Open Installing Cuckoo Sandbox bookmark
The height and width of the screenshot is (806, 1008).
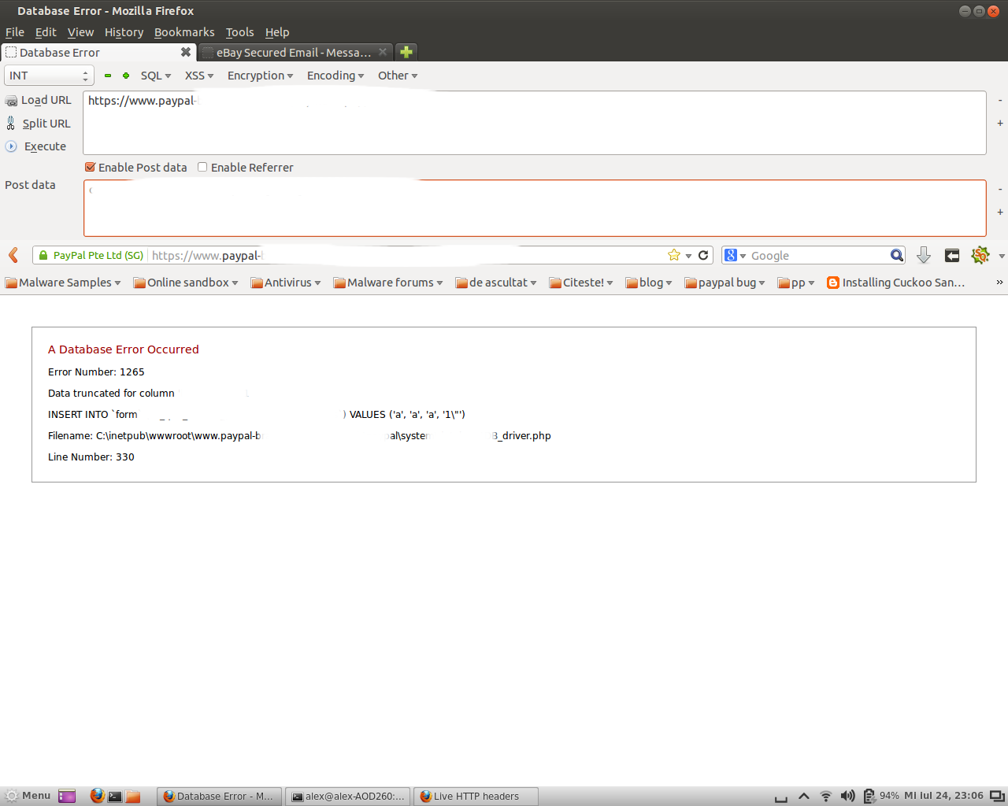pyautogui.click(x=896, y=283)
